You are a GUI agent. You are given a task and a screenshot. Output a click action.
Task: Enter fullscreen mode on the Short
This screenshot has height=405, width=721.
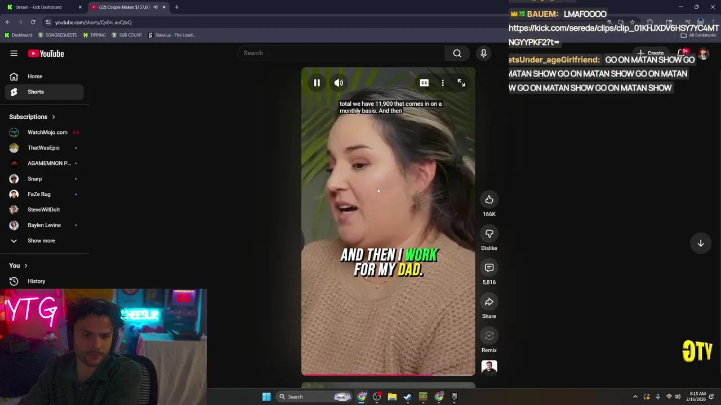[461, 83]
